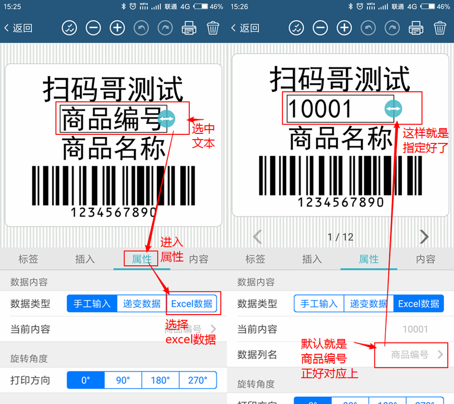454x404 pixels.
Task: Select 手工输入 data type in left screen
Action: 92,303
